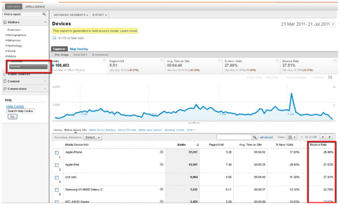
Task: Click the chart collapse handle below graph
Action: pyautogui.click(x=194, y=122)
